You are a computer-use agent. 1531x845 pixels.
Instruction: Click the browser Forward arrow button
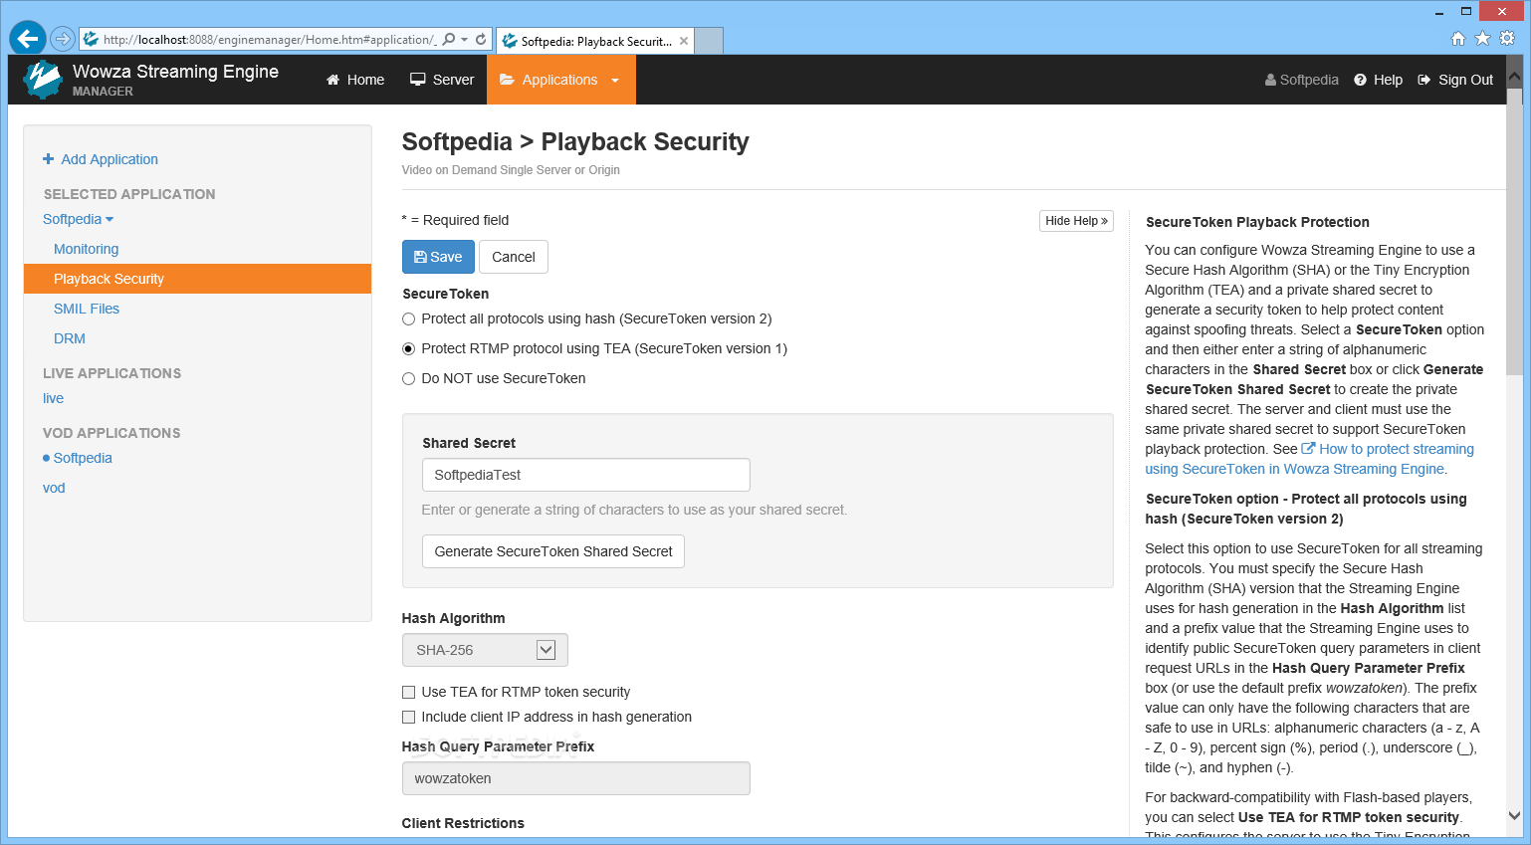pos(63,39)
